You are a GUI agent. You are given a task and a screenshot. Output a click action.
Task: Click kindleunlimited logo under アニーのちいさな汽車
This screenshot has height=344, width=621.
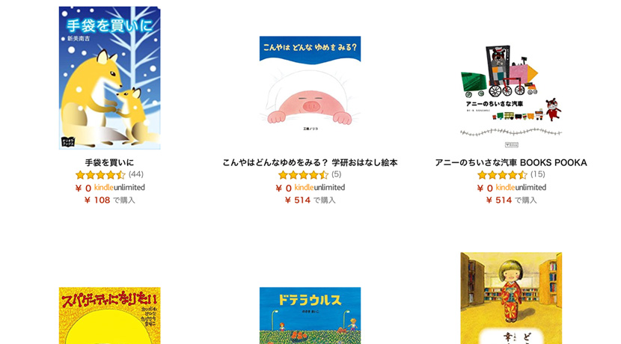[x=521, y=187]
